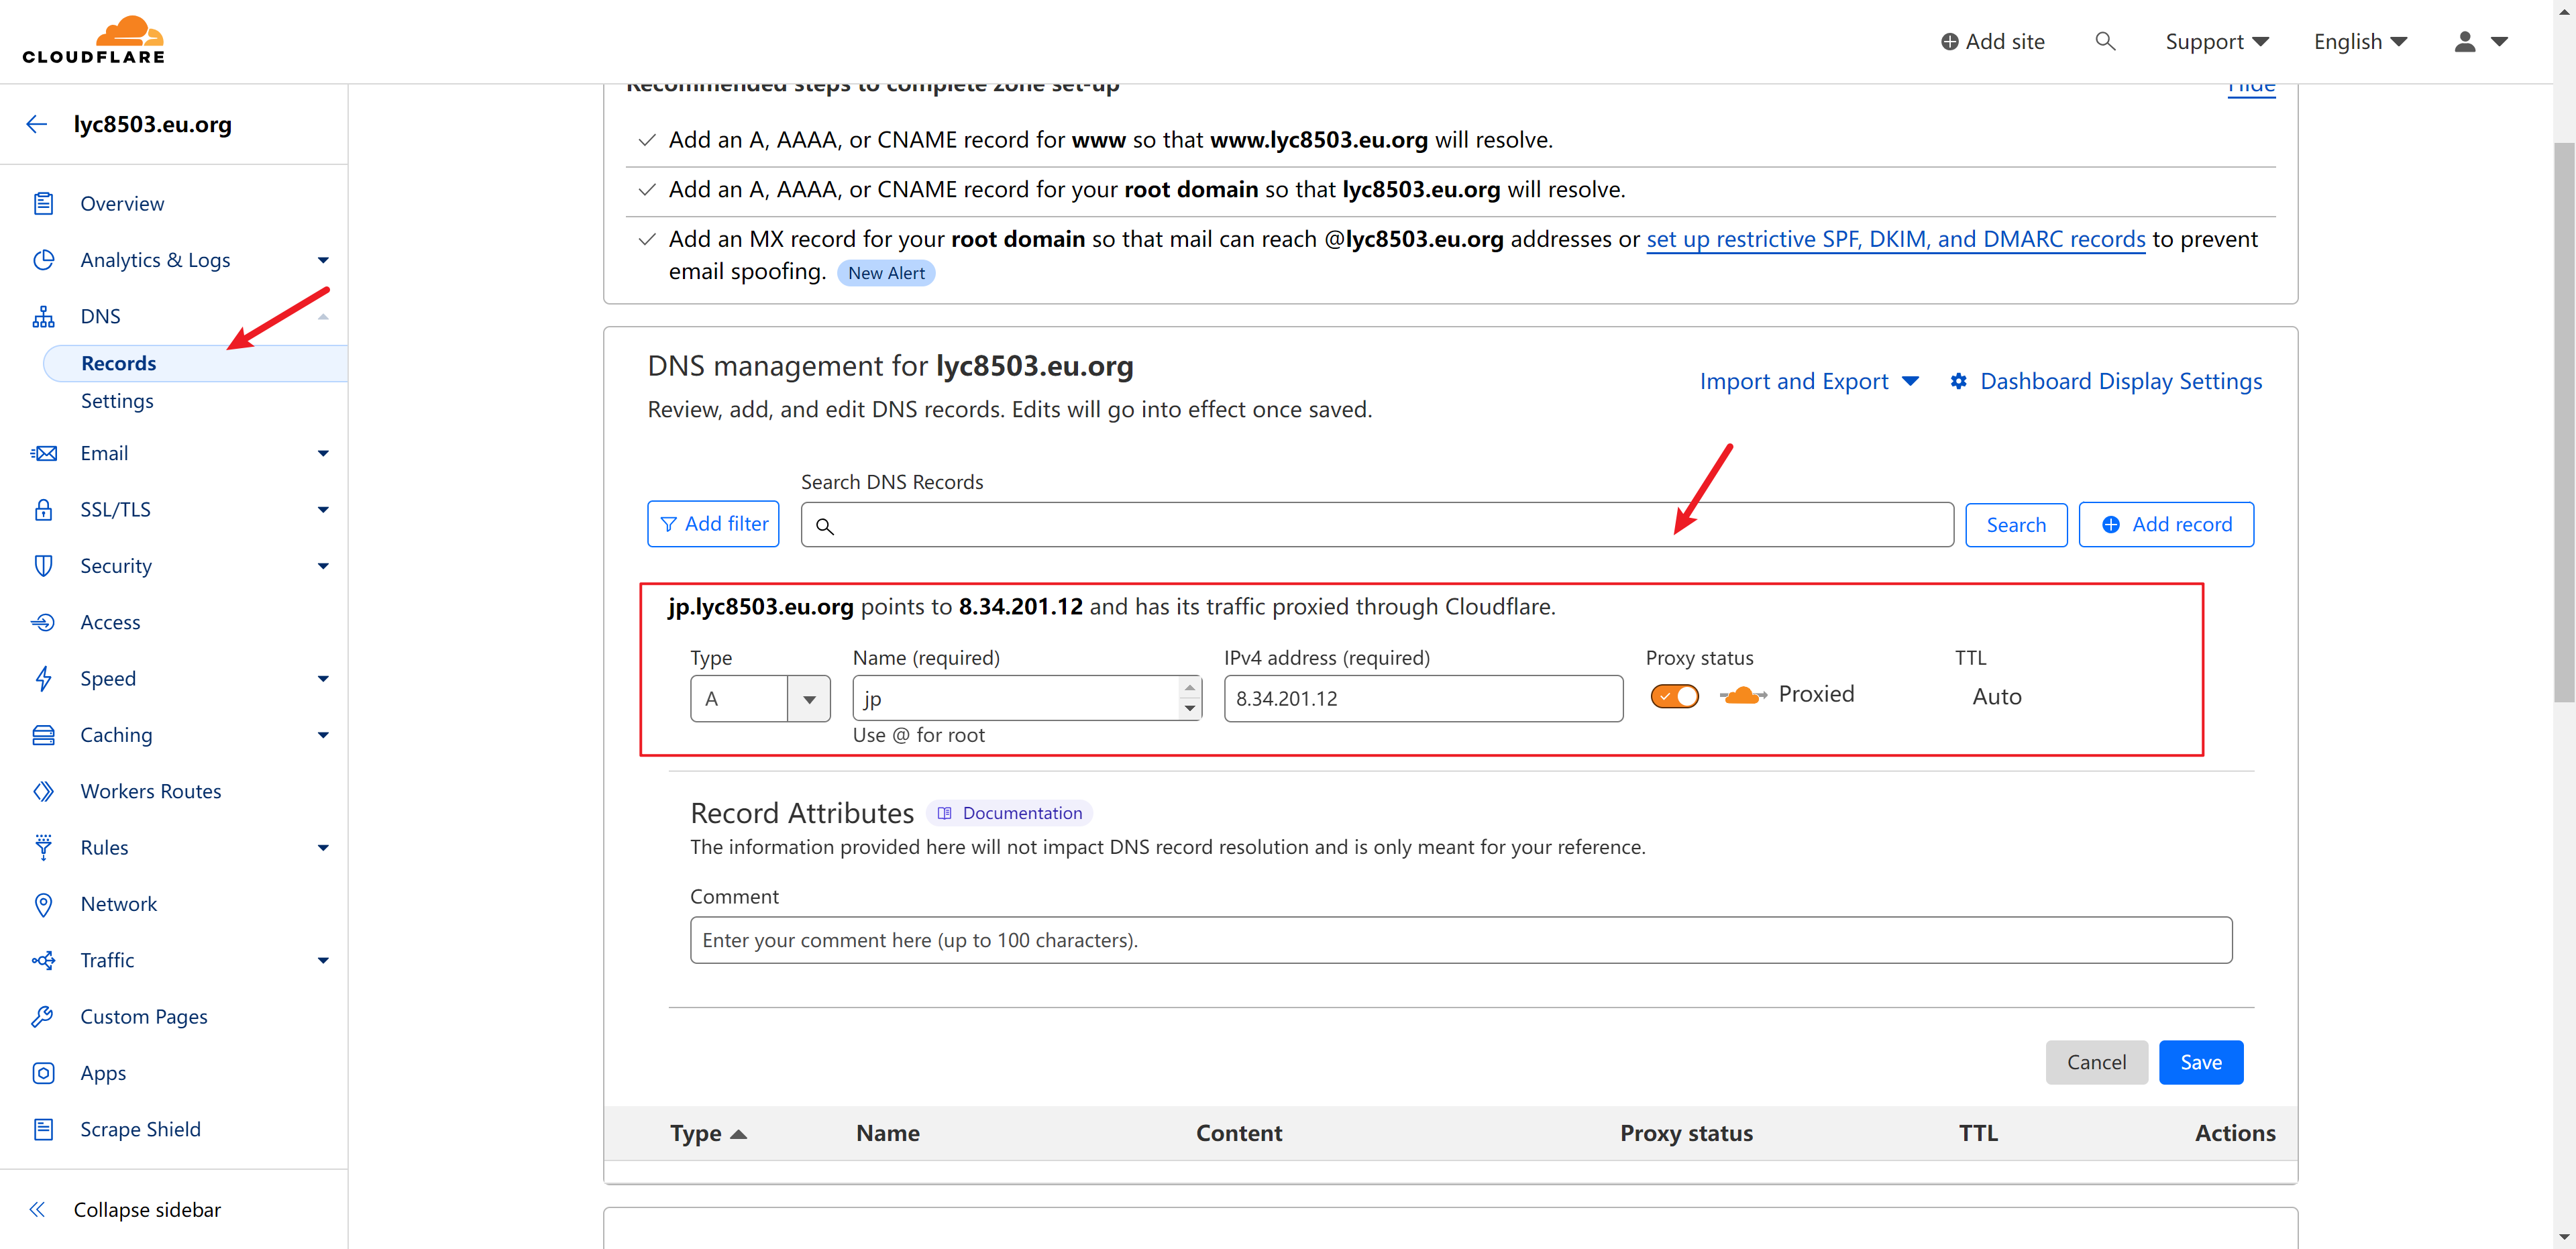Open the Record Attributes Documentation link
Image resolution: width=2576 pixels, height=1249 pixels.
point(1010,813)
